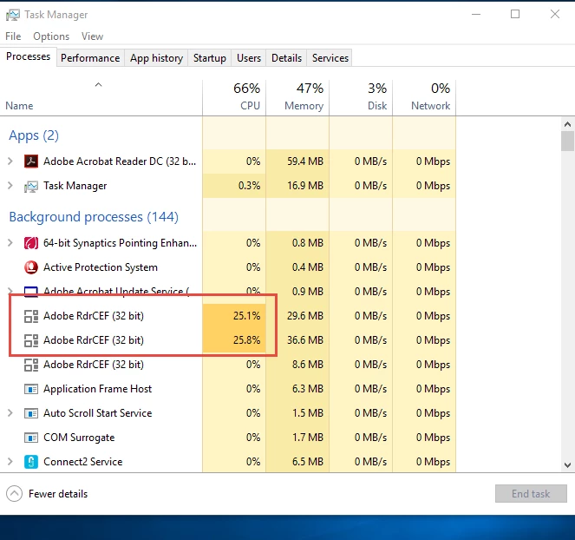This screenshot has width=575, height=540.
Task: Click icon of Adobe RdrCEF using 8.6 MB
Action: point(31,365)
